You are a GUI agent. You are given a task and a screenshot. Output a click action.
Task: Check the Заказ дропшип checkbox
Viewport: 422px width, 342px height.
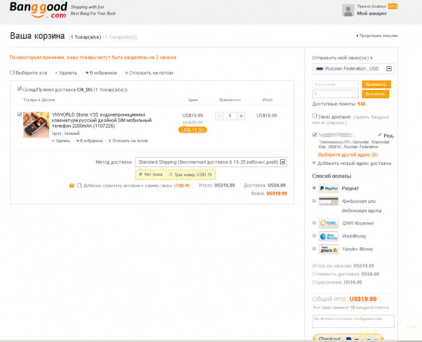[314, 116]
